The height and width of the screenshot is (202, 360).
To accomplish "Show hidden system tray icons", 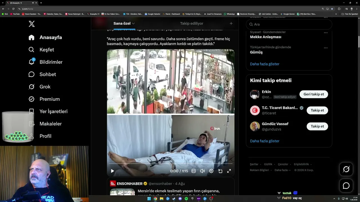I will [334, 199].
